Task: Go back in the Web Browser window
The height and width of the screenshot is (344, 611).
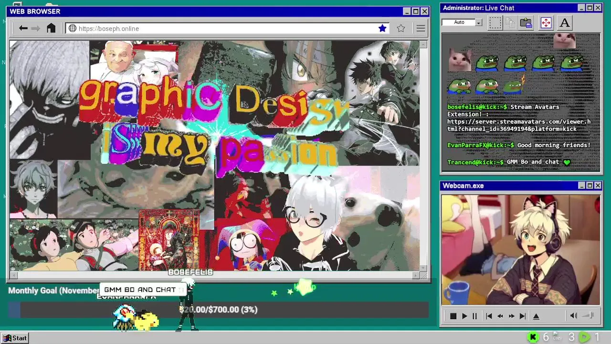Action: coord(23,29)
